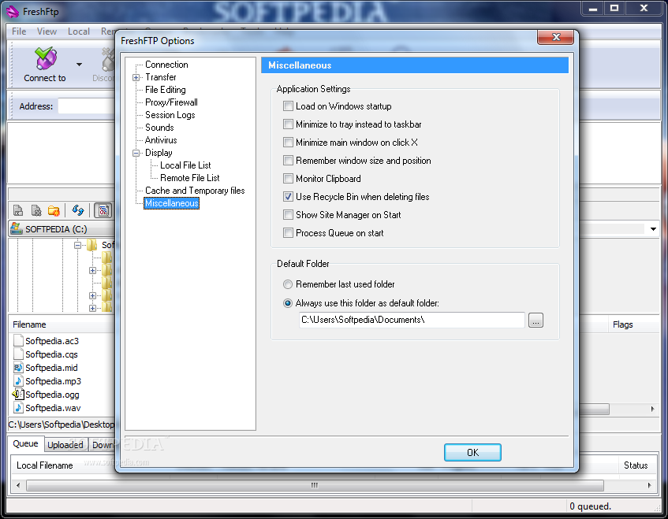
Task: Select Connection in options tree
Action: pos(166,65)
